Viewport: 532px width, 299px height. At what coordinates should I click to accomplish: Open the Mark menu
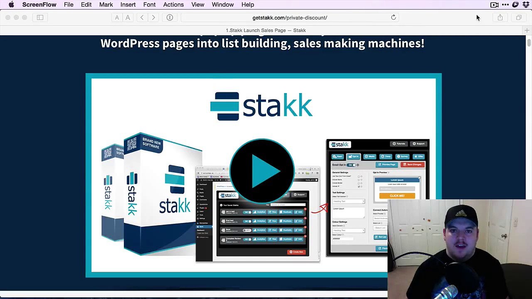[x=106, y=5]
